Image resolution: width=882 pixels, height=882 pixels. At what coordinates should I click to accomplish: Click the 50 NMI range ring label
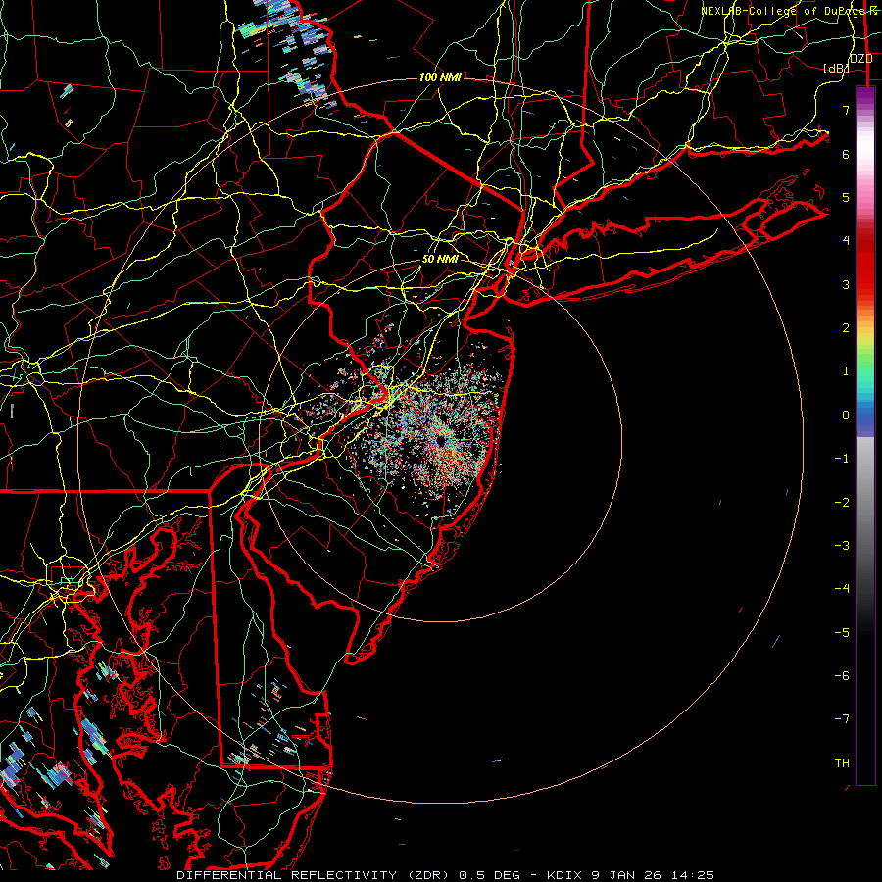click(x=440, y=259)
